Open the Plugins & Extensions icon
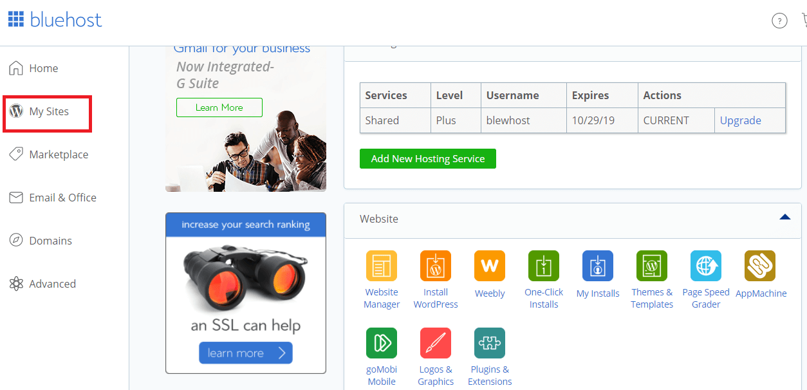 [x=490, y=343]
